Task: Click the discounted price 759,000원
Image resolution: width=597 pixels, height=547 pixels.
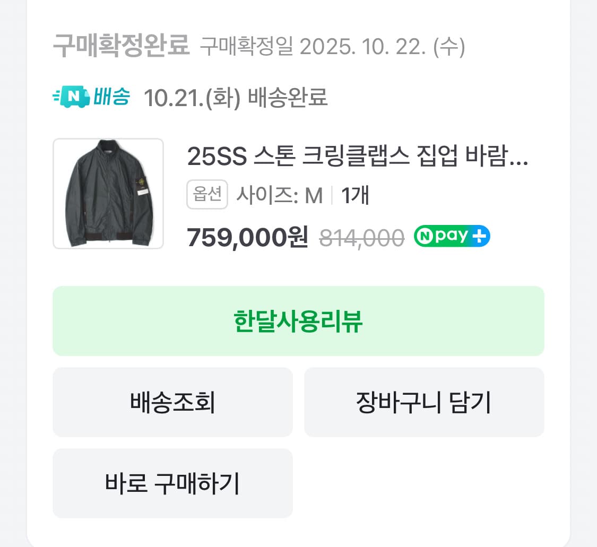Action: click(x=247, y=237)
